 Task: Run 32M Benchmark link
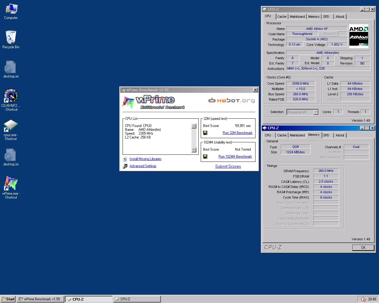237,133
